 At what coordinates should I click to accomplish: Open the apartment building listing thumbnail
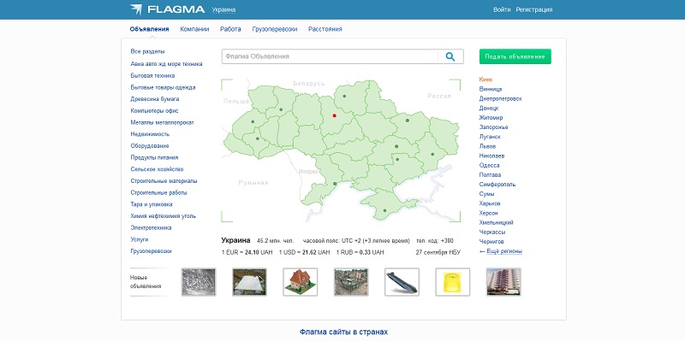tap(503, 282)
